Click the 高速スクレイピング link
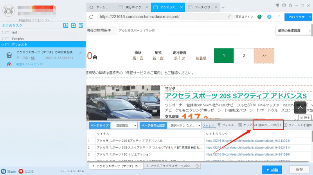313x175 pixels. pos(29,64)
